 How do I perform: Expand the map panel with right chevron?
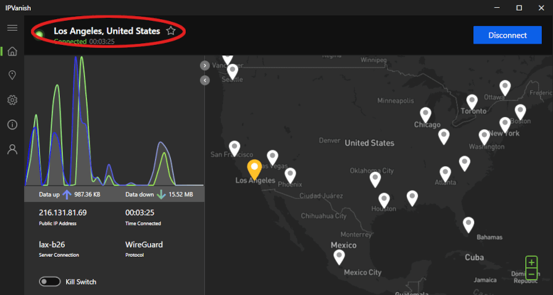coord(205,66)
